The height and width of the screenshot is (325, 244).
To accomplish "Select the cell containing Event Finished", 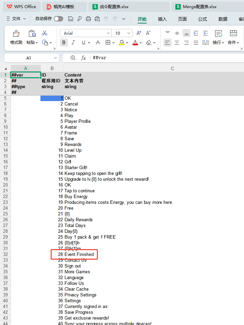I will tap(79, 254).
